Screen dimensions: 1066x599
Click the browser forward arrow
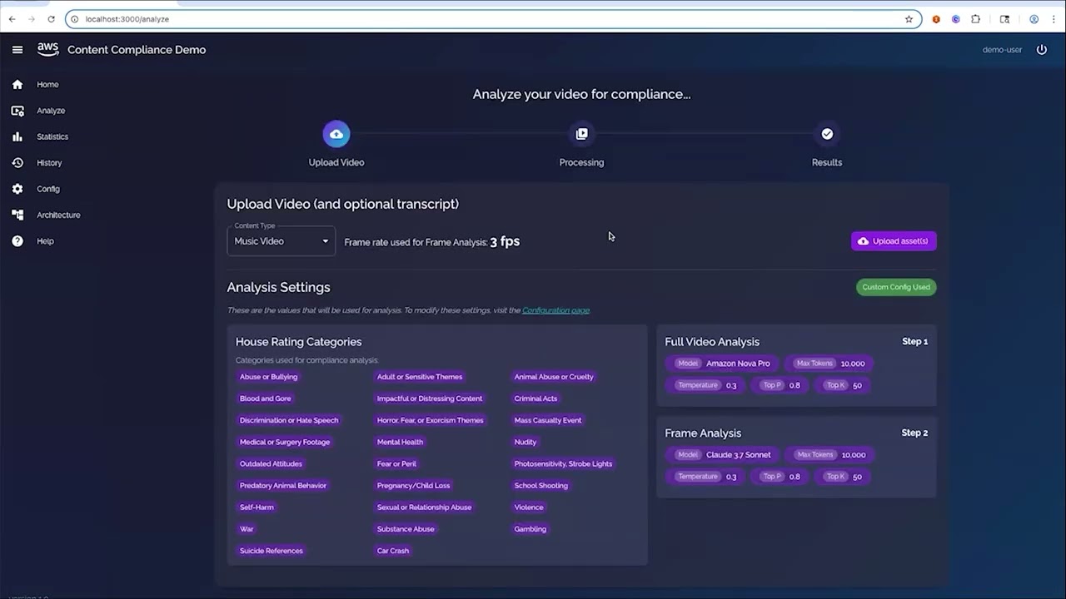coord(32,19)
